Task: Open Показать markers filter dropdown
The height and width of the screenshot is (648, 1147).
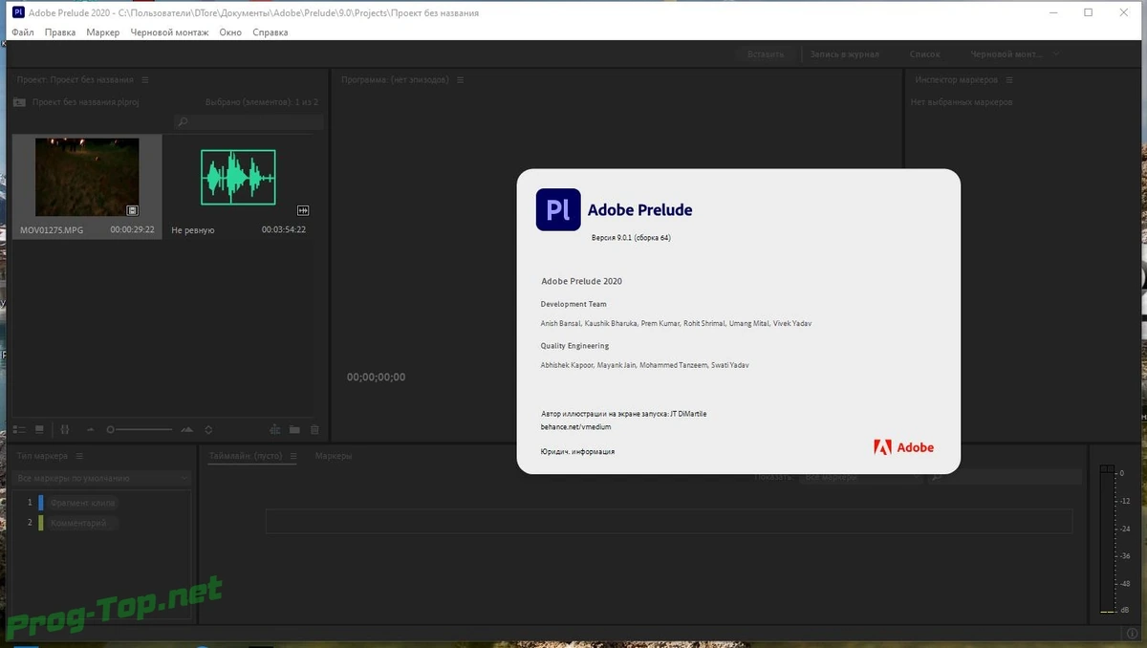Action: (862, 477)
